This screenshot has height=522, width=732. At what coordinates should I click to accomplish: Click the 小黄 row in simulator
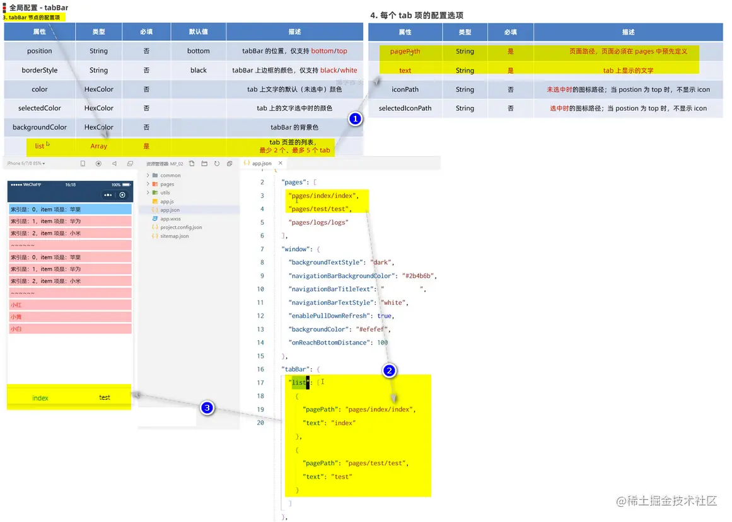click(x=70, y=317)
